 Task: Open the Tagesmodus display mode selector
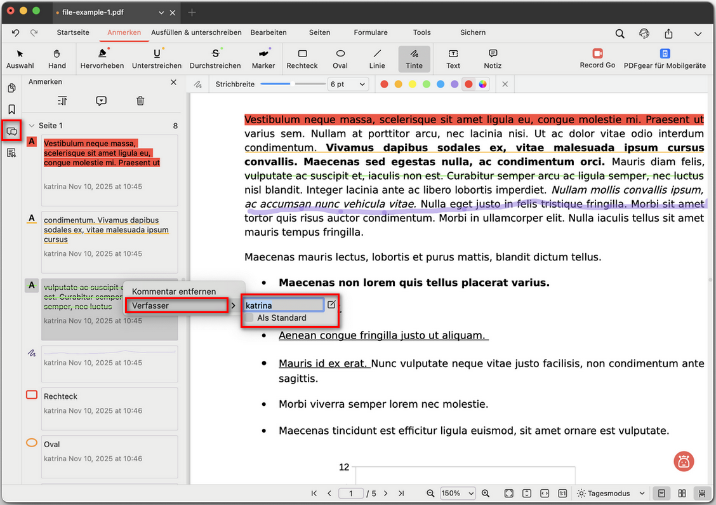coord(611,494)
